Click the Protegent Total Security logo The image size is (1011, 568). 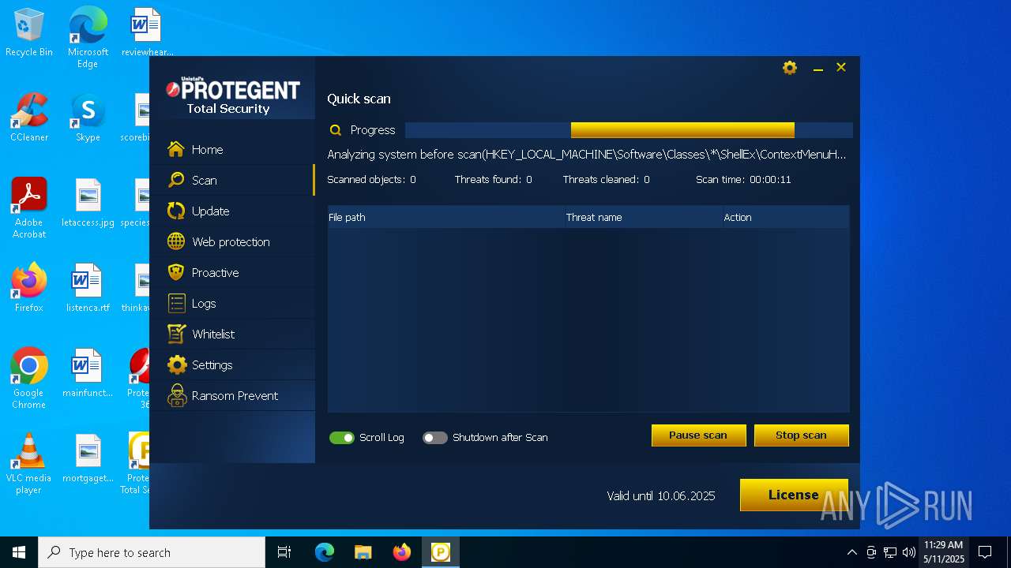click(232, 95)
